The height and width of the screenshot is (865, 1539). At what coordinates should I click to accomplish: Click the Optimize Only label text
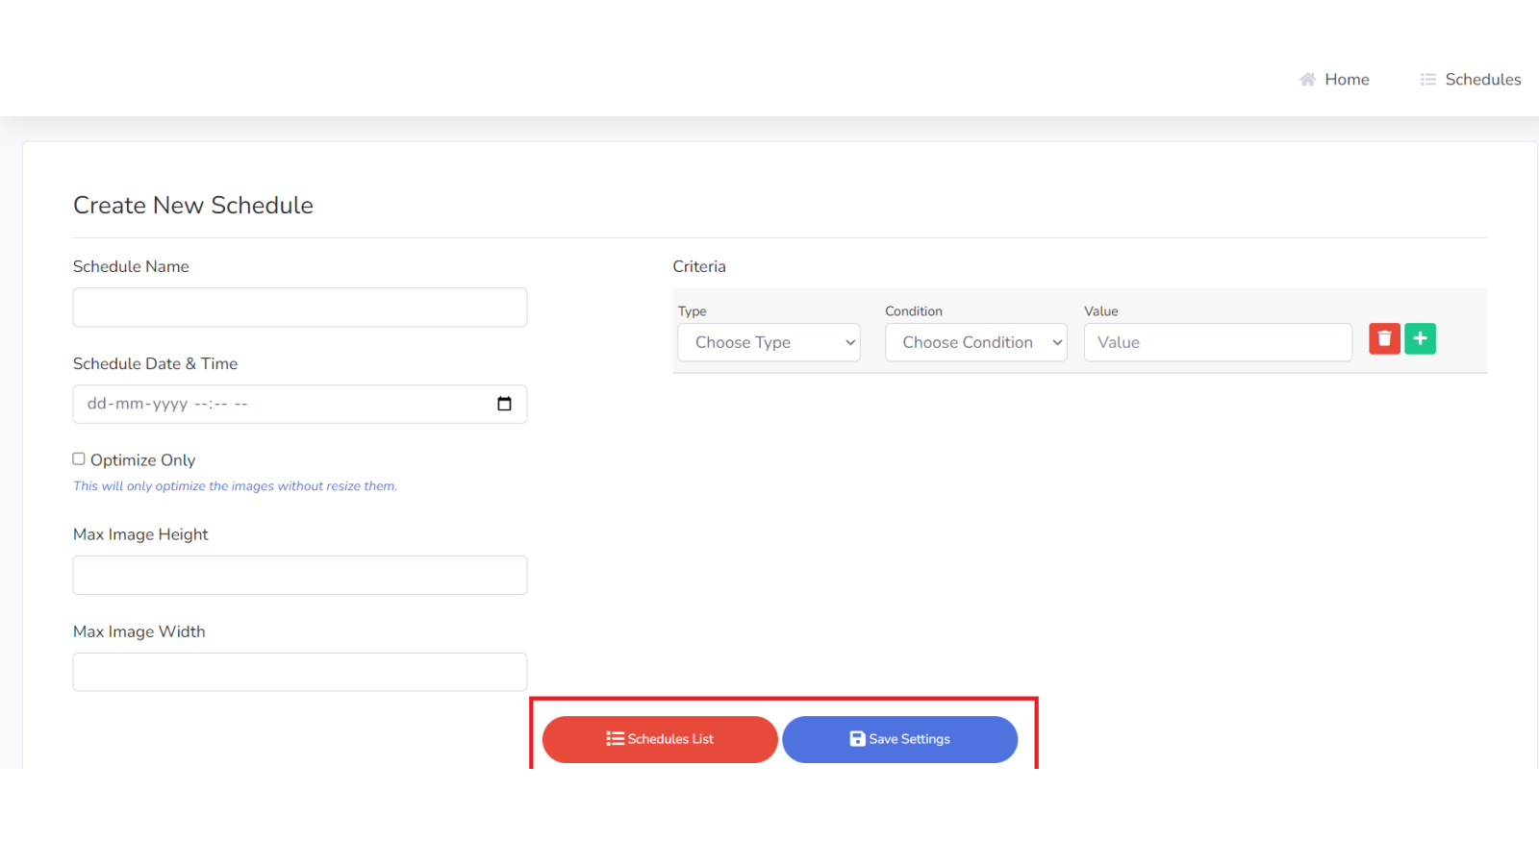[142, 460]
